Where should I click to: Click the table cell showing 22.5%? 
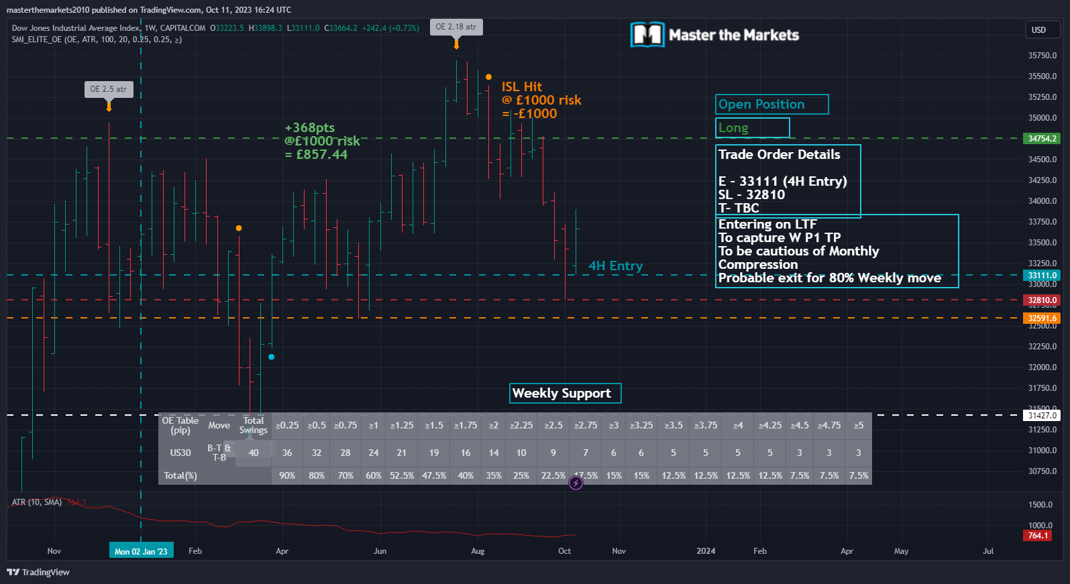click(553, 476)
